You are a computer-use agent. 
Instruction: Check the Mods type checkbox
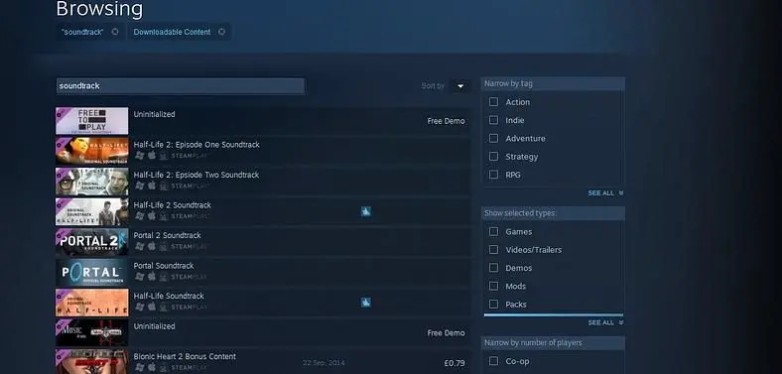point(494,286)
